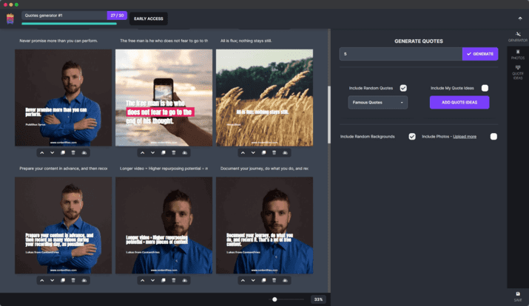Click the Add Quote Ideas button
Viewport: 529px width, 306px height.
point(464,103)
